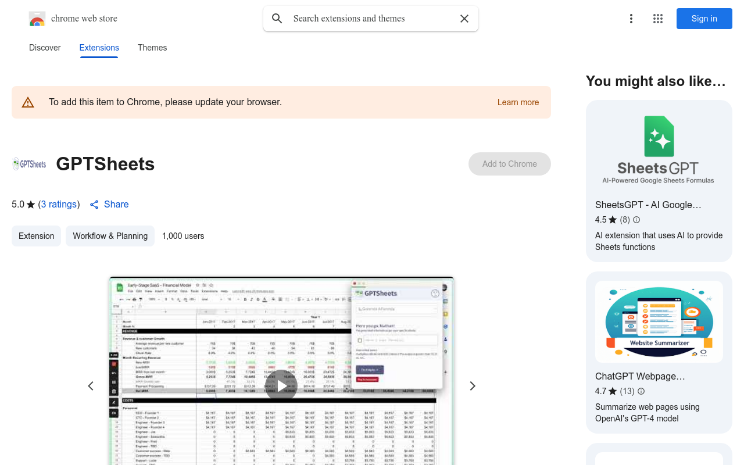Click the Sign in button

[704, 19]
